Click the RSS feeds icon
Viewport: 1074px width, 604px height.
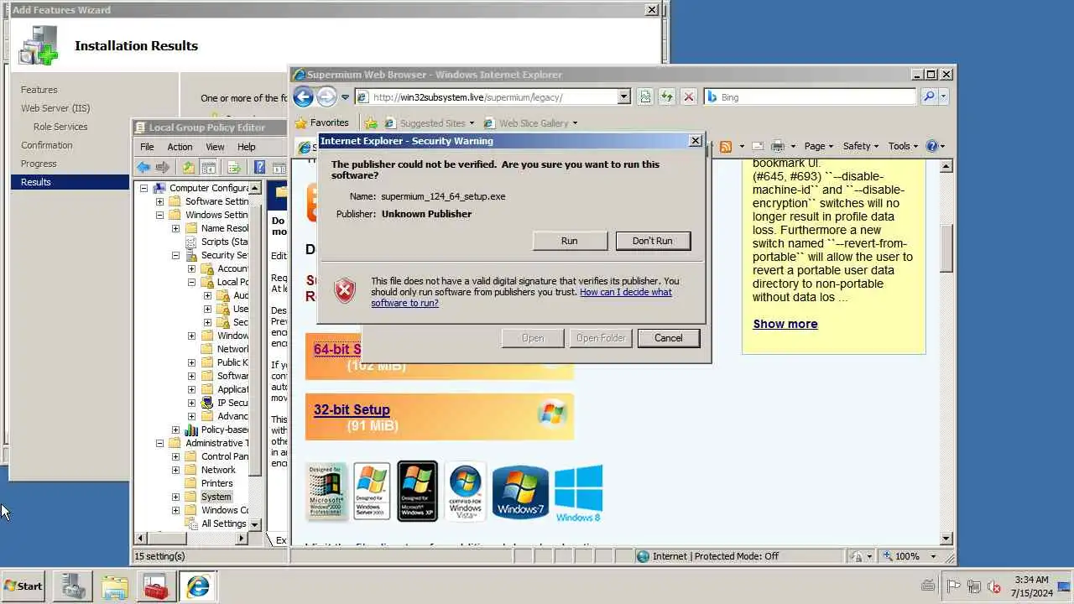pyautogui.click(x=726, y=146)
